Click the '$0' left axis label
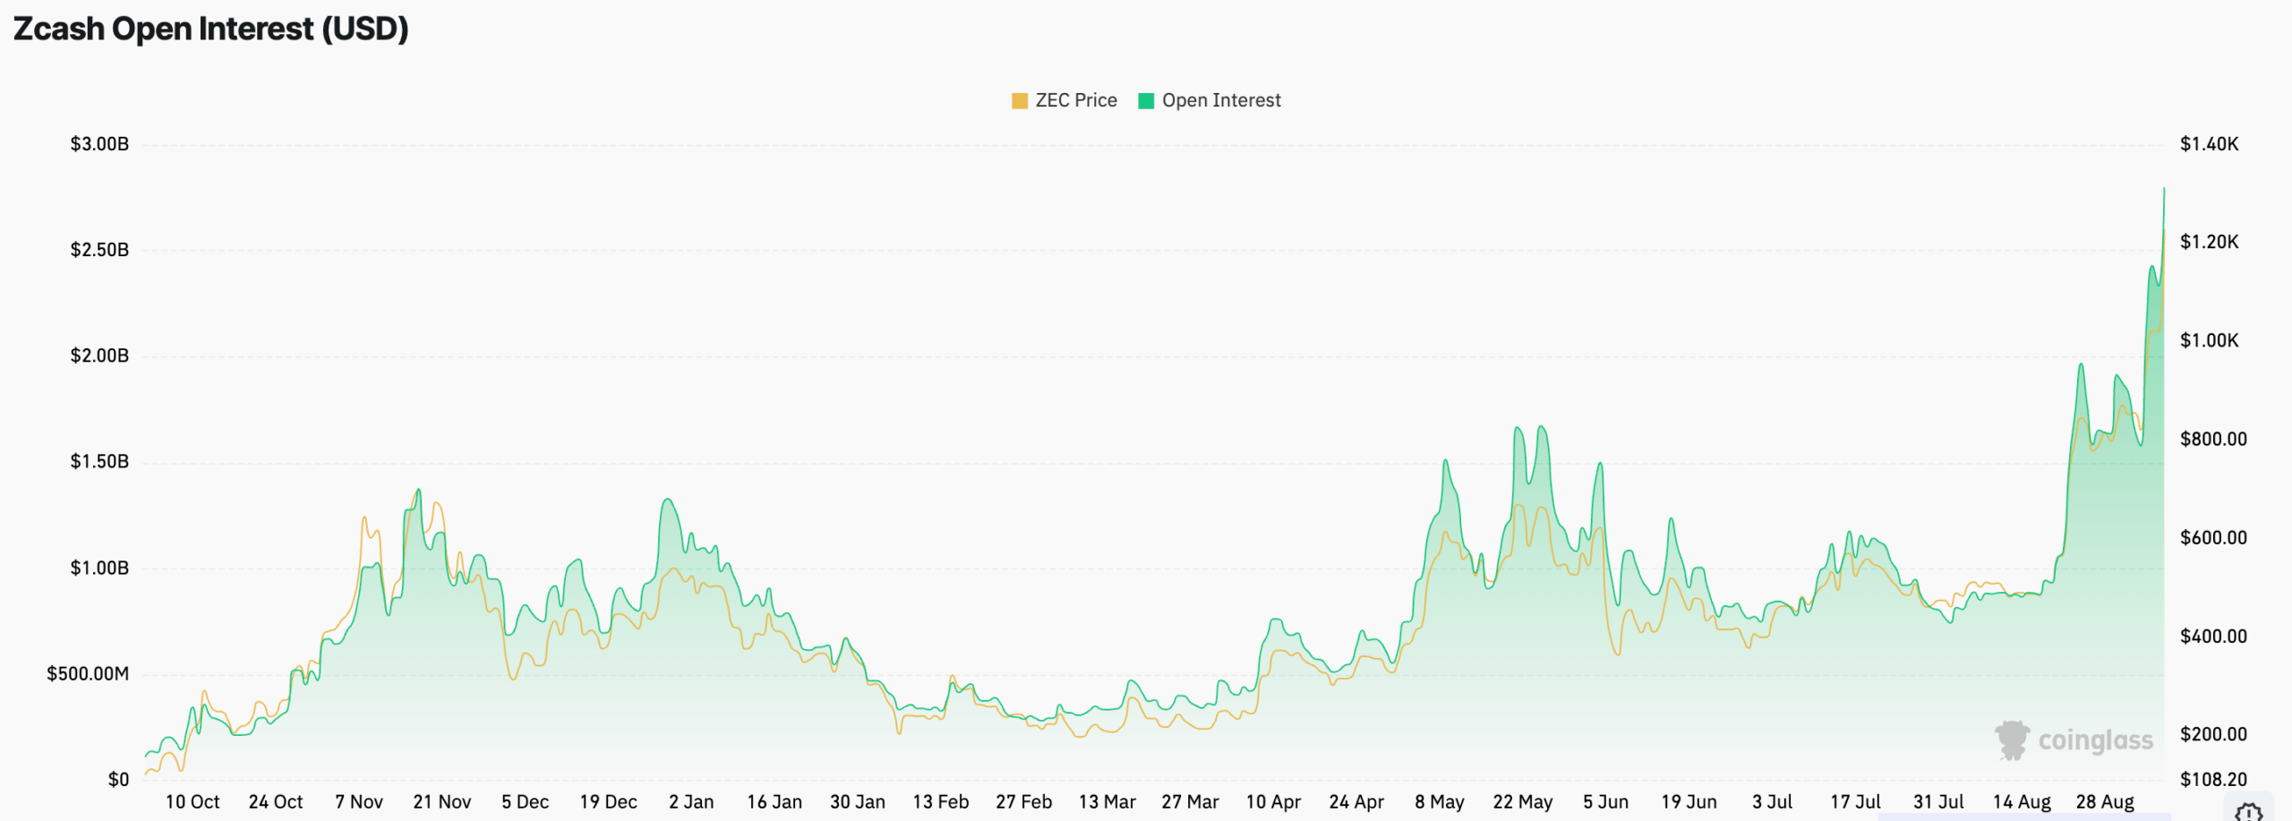 [118, 780]
